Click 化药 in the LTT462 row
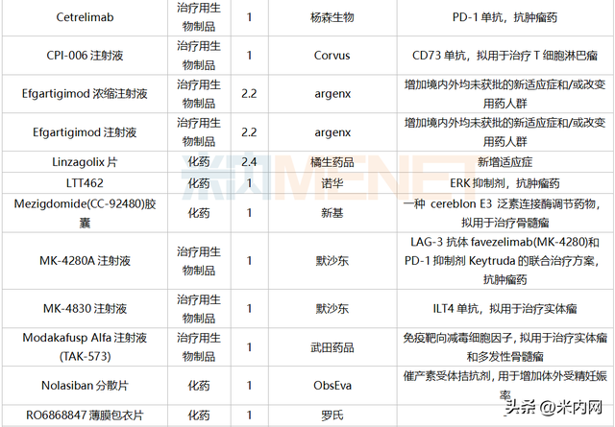The width and height of the screenshot is (615, 427). point(199,183)
